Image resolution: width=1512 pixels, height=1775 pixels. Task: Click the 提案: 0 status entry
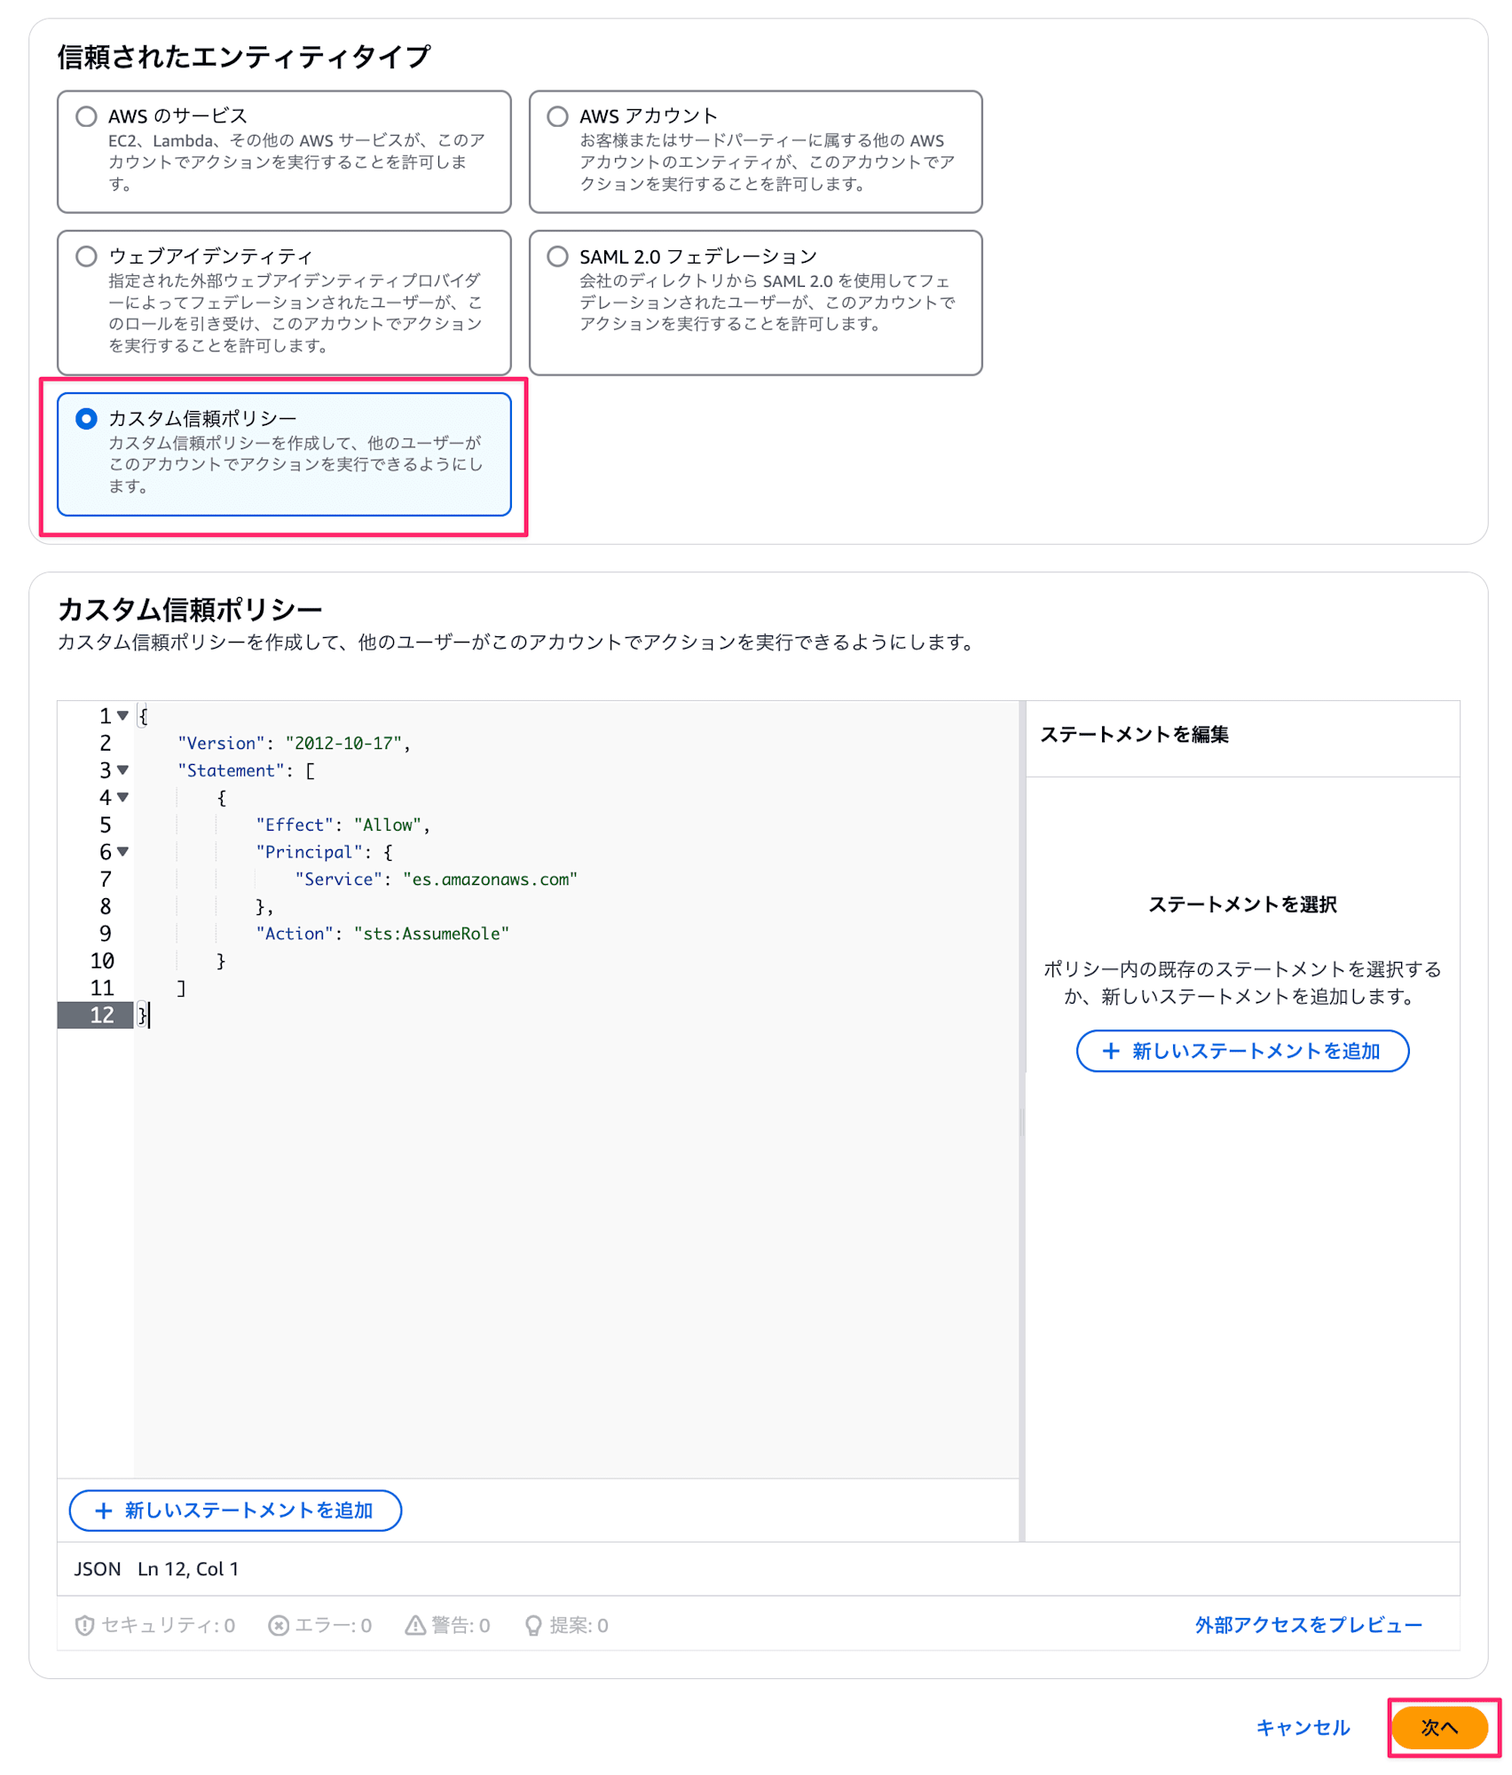click(566, 1625)
